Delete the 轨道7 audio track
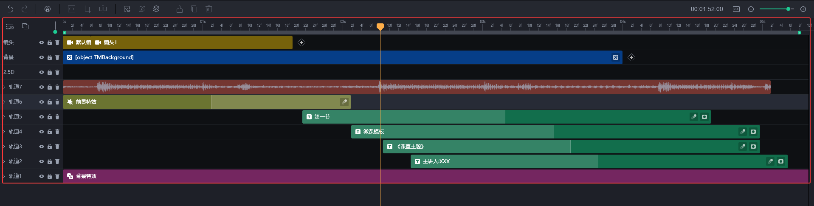814x206 pixels. (57, 87)
